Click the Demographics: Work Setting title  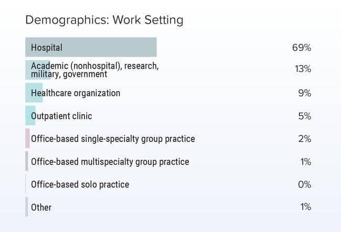(x=104, y=20)
